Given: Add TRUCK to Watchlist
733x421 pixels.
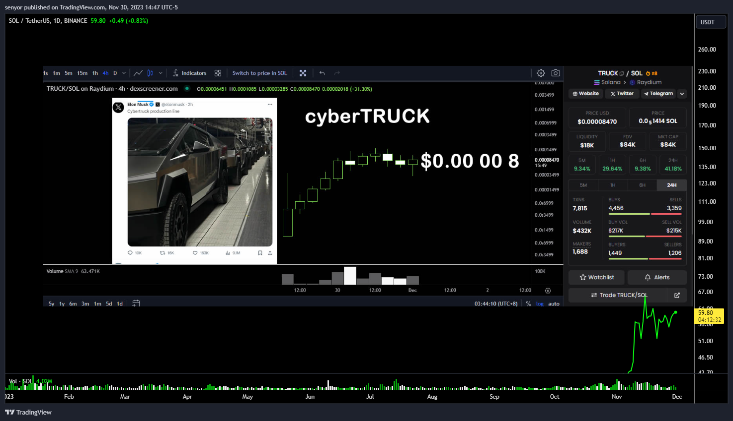Looking at the screenshot, I should [x=597, y=277].
